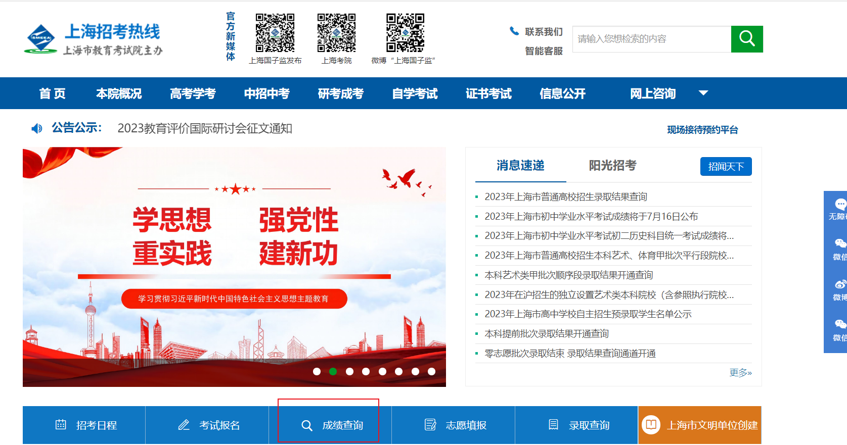Open the 初二历史科目统一考试成绩 news item
Image resolution: width=847 pixels, height=445 pixels.
click(609, 235)
